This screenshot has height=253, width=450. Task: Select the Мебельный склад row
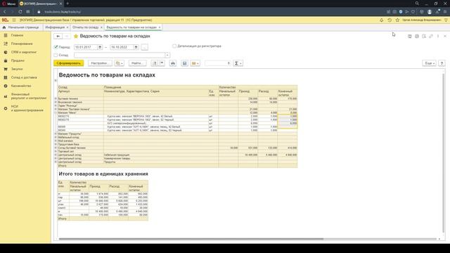tap(177, 137)
